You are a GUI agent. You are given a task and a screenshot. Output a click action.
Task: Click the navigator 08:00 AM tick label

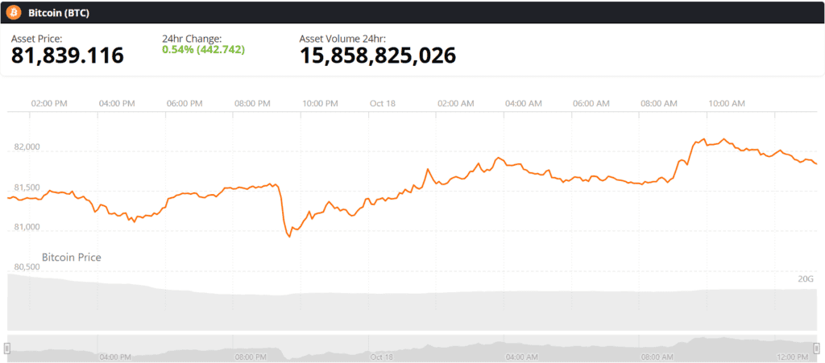click(656, 357)
